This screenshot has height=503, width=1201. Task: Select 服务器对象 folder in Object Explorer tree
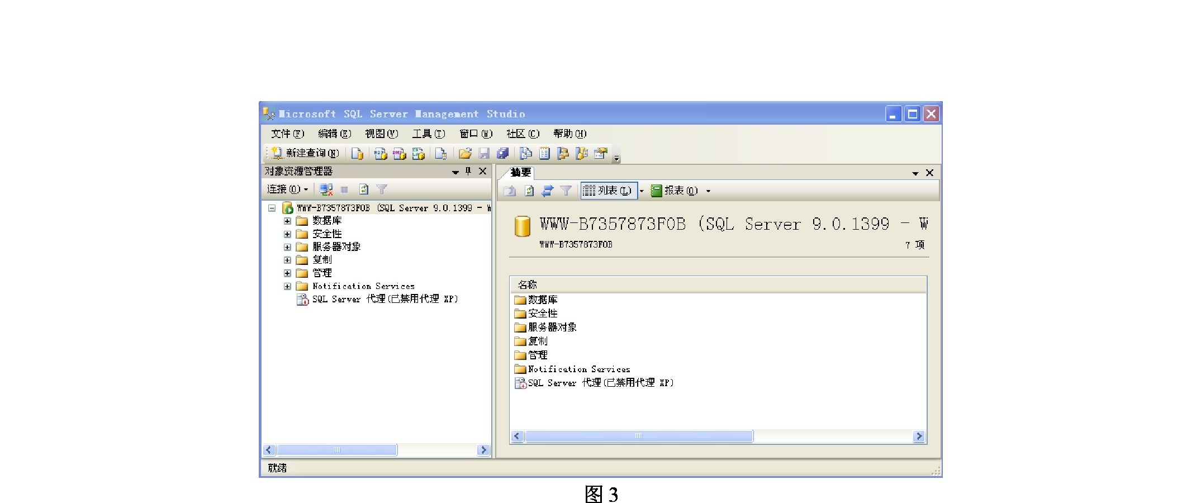(336, 247)
